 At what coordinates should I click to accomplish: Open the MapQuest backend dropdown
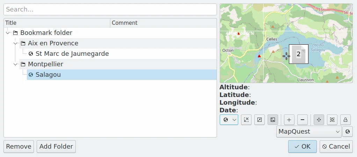(x=309, y=132)
